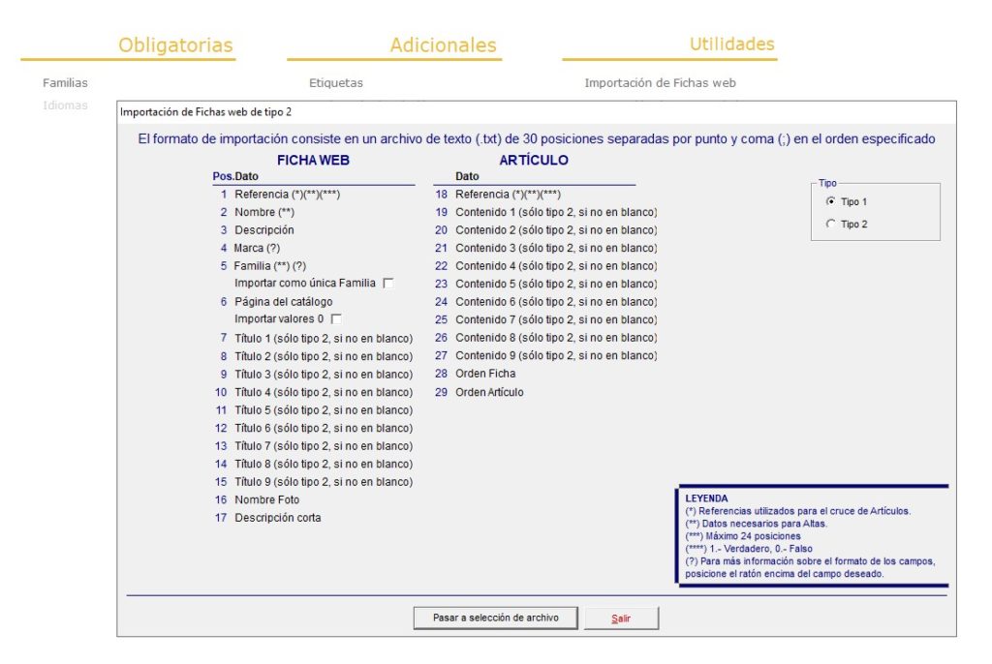This screenshot has height=664, width=992.
Task: Click the Descripción corta entry
Action: 278,518
